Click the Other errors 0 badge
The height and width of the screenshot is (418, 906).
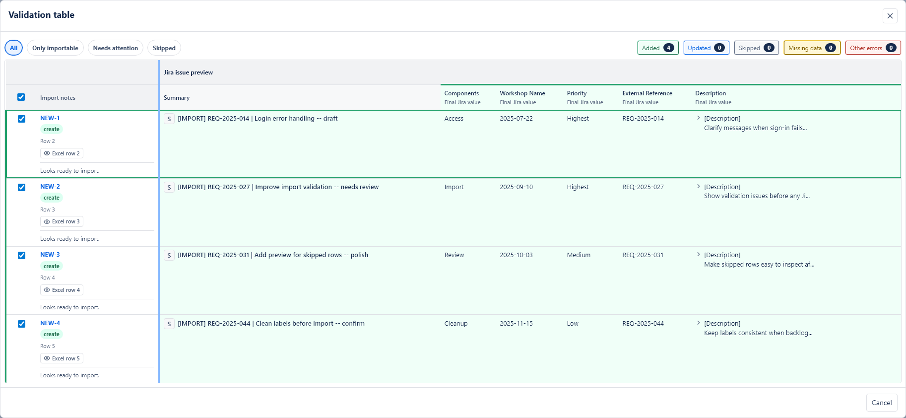pyautogui.click(x=873, y=48)
